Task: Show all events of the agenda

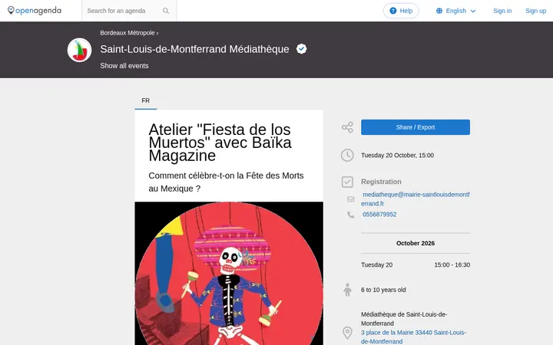Action: pos(124,66)
